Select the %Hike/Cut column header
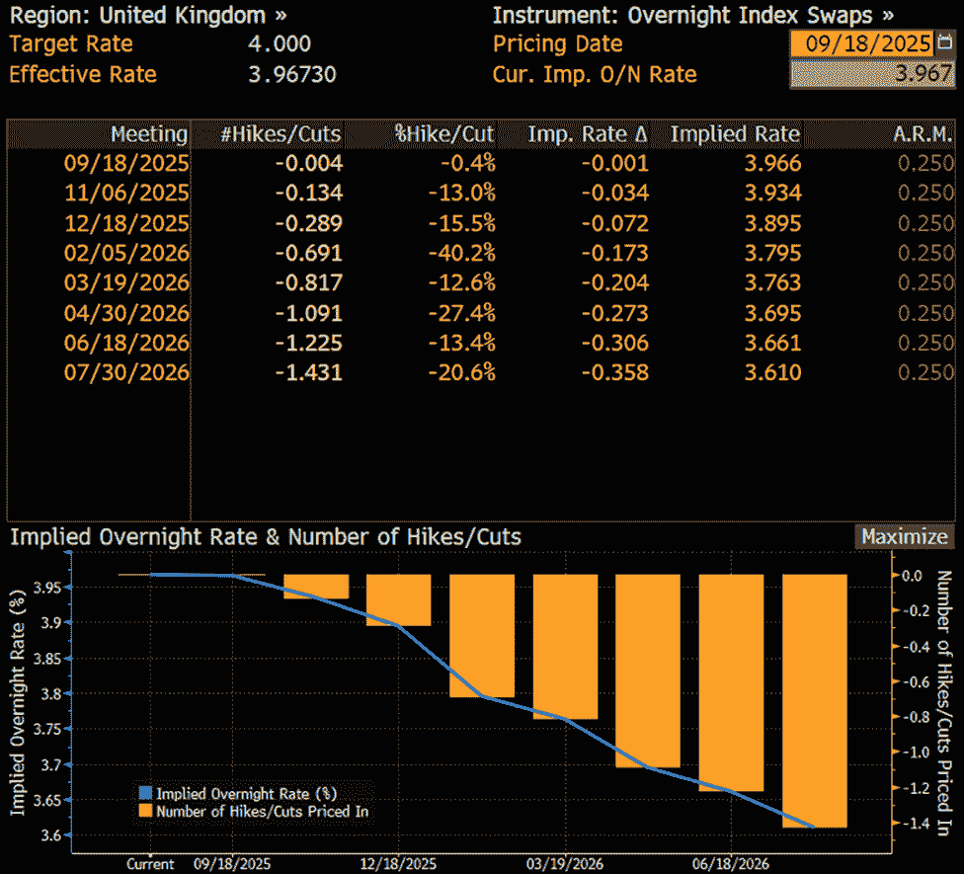This screenshot has width=964, height=874. (444, 134)
